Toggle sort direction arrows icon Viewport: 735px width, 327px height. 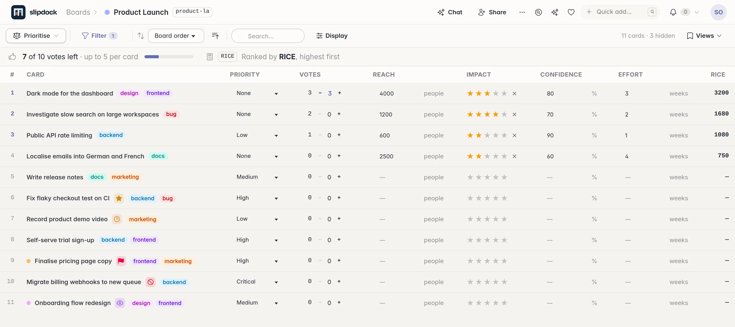(x=141, y=36)
